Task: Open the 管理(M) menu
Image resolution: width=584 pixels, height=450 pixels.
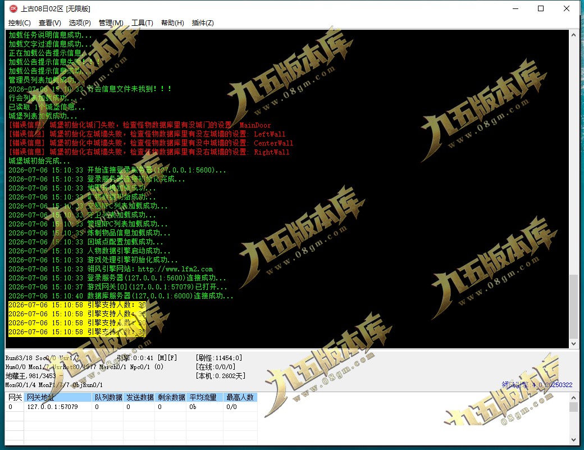Action: 111,22
